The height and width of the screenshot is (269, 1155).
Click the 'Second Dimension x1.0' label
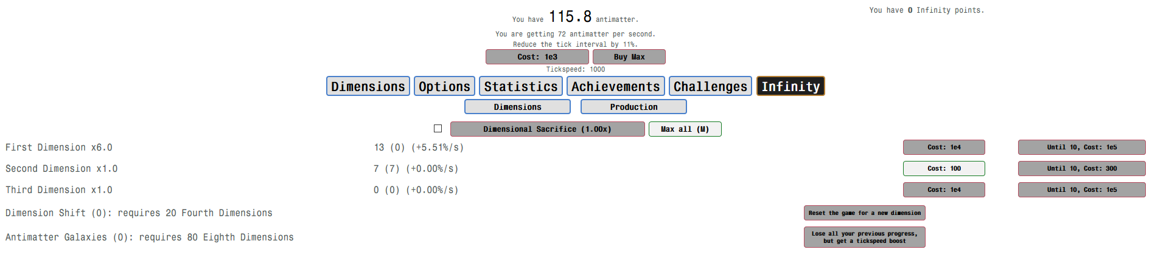(61, 169)
